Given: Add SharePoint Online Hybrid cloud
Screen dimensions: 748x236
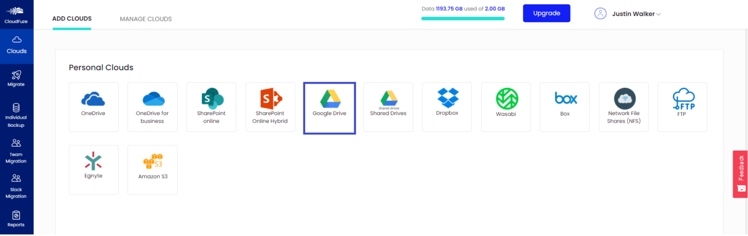Looking at the screenshot, I should 270,107.
